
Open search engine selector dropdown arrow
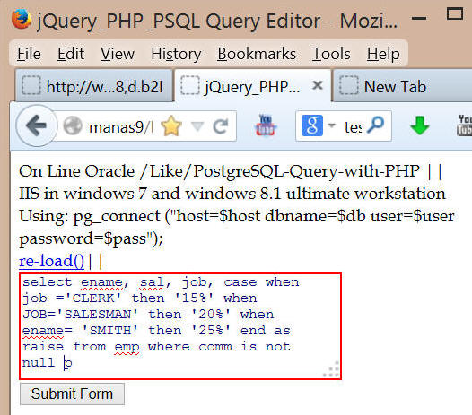tap(331, 125)
